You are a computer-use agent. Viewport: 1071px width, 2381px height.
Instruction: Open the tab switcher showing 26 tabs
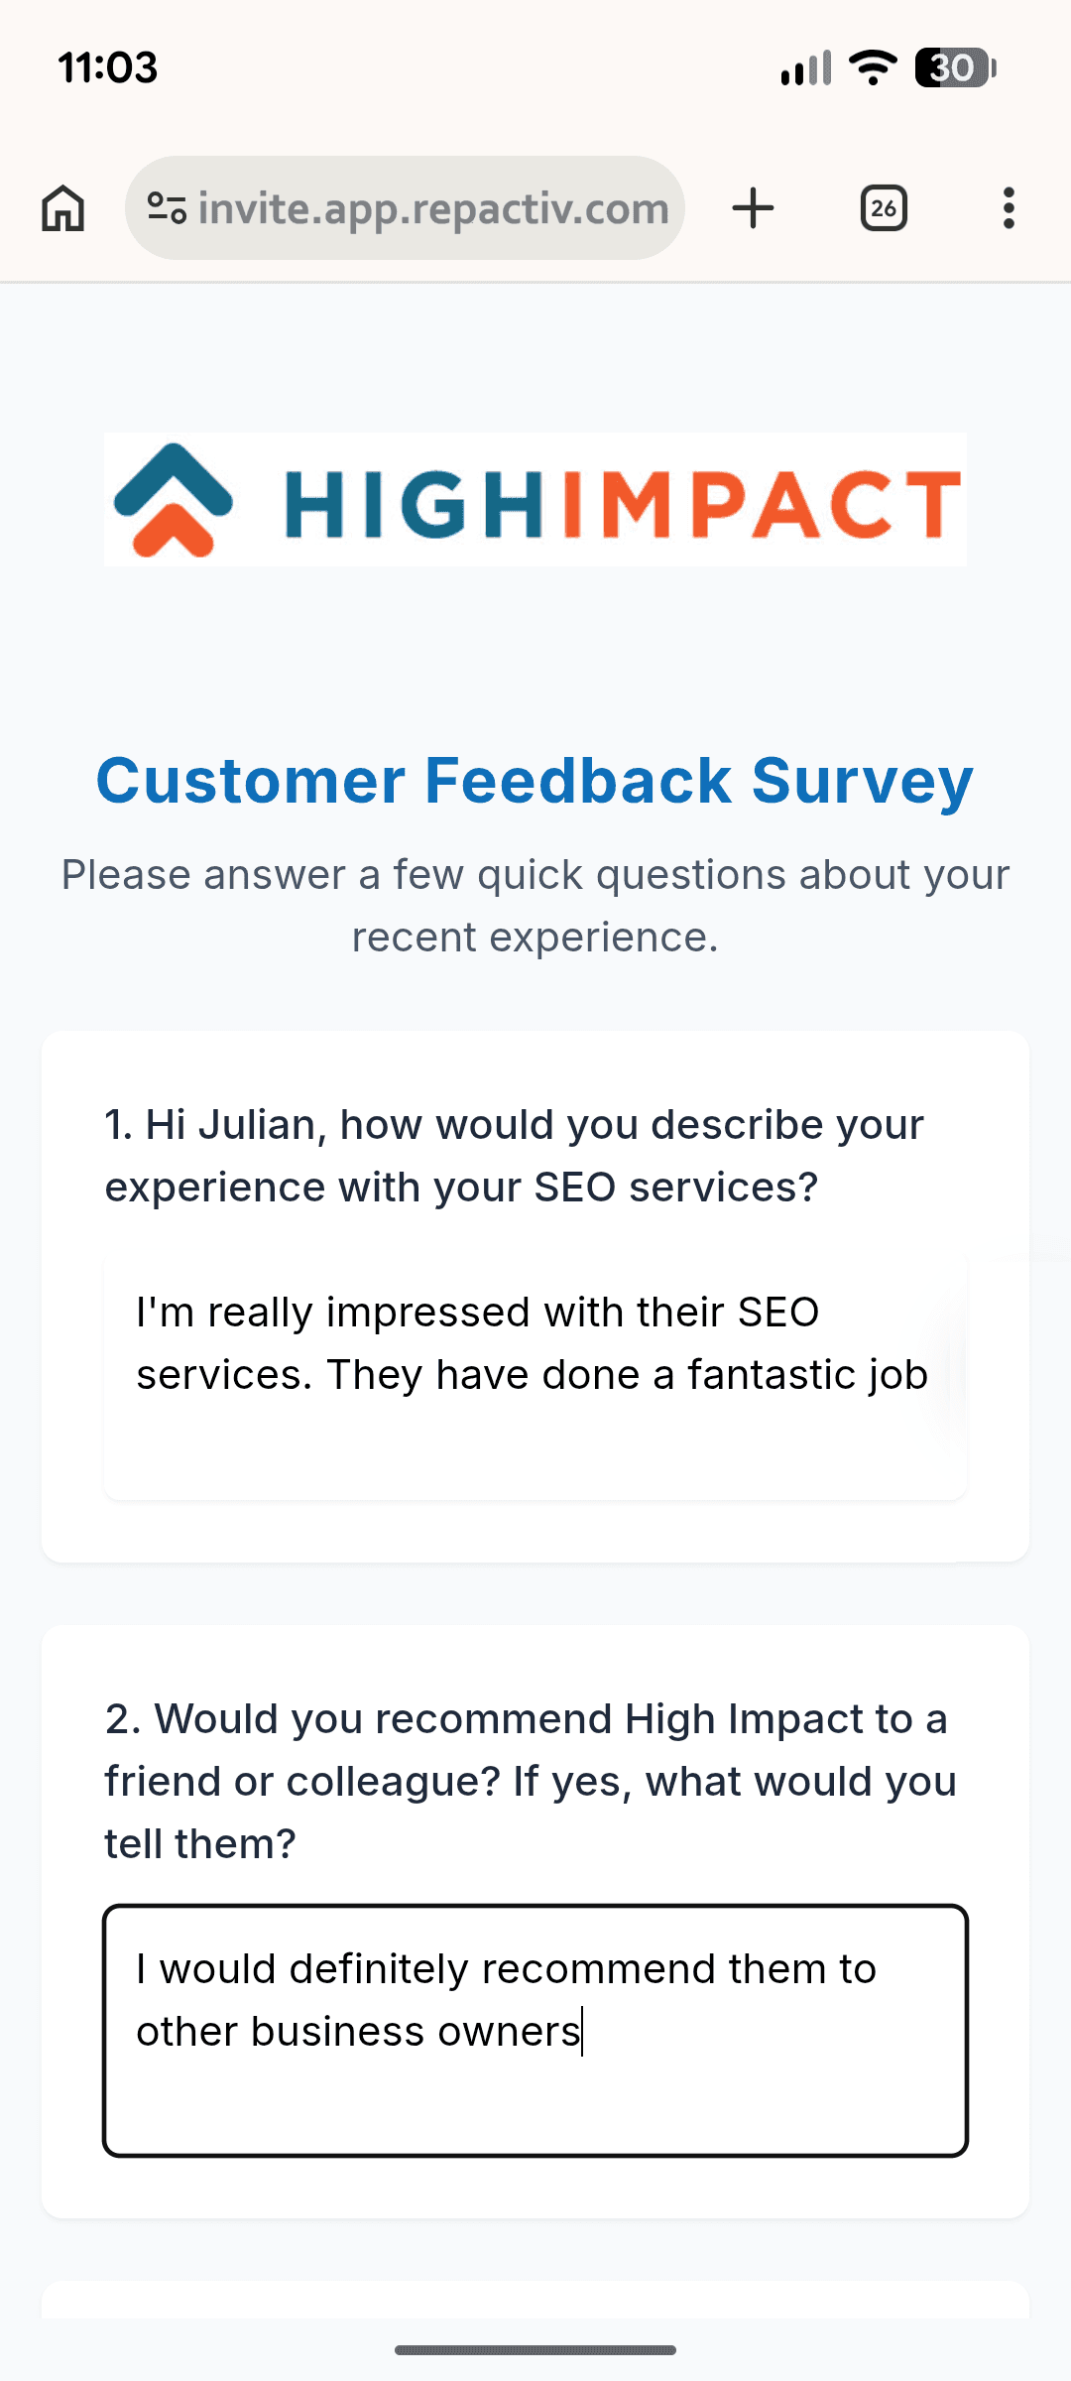tap(883, 208)
